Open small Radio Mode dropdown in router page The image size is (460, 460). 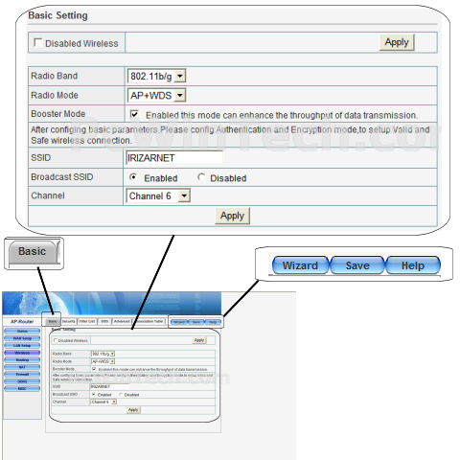click(103, 361)
